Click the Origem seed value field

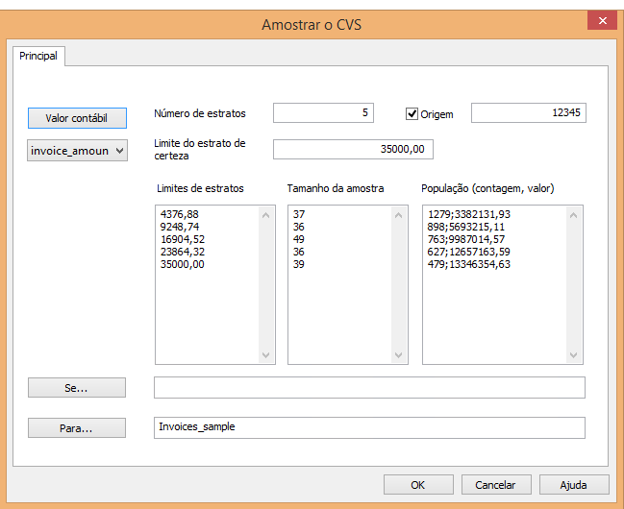pos(529,113)
